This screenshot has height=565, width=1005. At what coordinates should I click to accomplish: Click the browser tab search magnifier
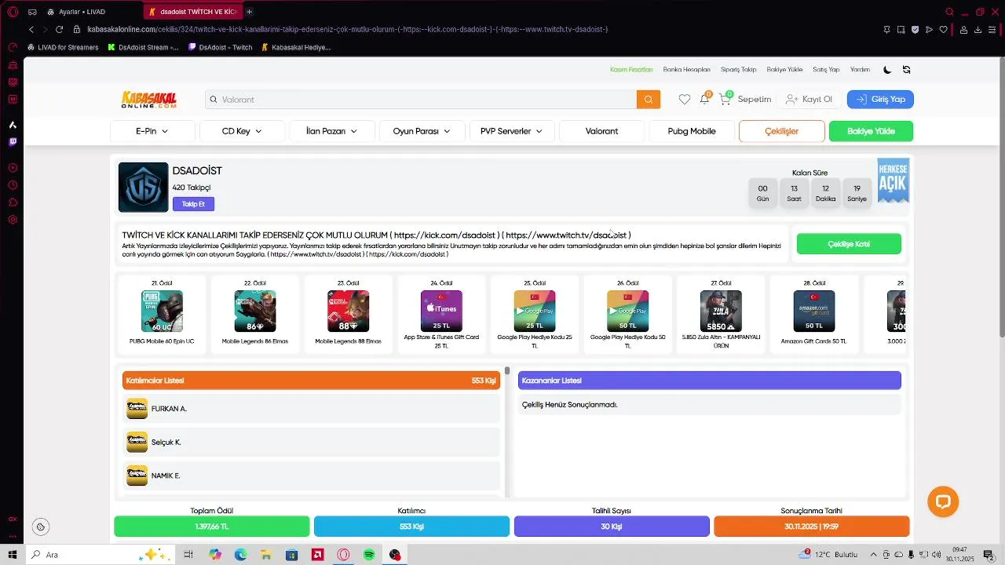pos(949,12)
